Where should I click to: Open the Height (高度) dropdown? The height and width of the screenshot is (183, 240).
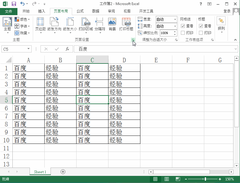175,26
